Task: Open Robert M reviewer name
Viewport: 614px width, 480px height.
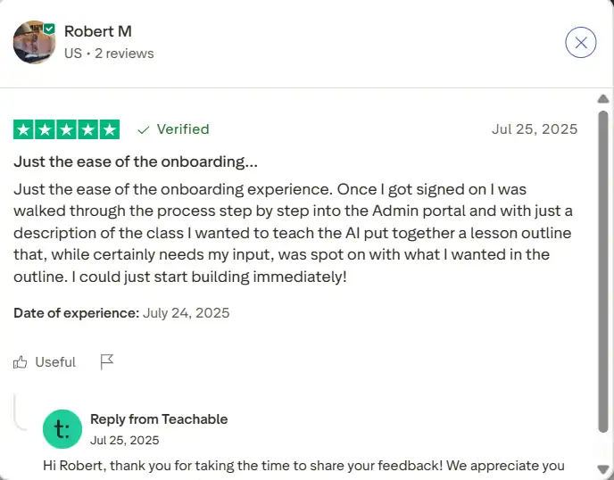Action: (x=98, y=31)
